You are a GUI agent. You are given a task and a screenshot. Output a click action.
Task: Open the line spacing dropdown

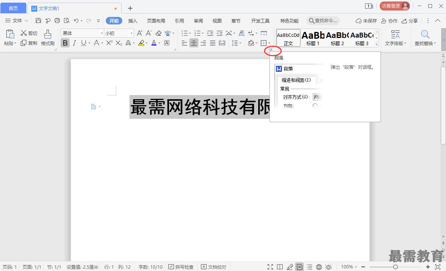(237, 43)
